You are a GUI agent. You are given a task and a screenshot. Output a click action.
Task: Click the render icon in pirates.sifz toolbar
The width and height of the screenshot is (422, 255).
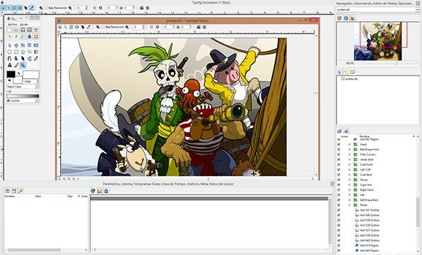[199, 27]
